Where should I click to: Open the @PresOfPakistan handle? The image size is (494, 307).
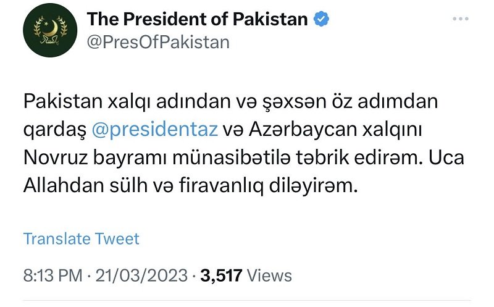click(158, 42)
